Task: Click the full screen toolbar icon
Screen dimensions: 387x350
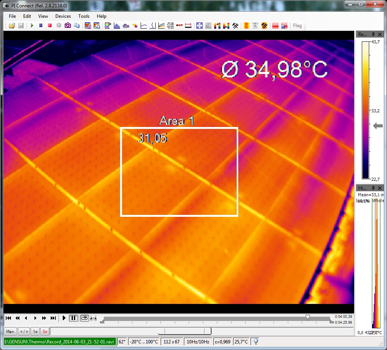Action: pyautogui.click(x=200, y=26)
